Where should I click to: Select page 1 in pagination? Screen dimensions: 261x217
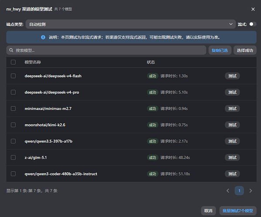pyautogui.click(x=239, y=191)
